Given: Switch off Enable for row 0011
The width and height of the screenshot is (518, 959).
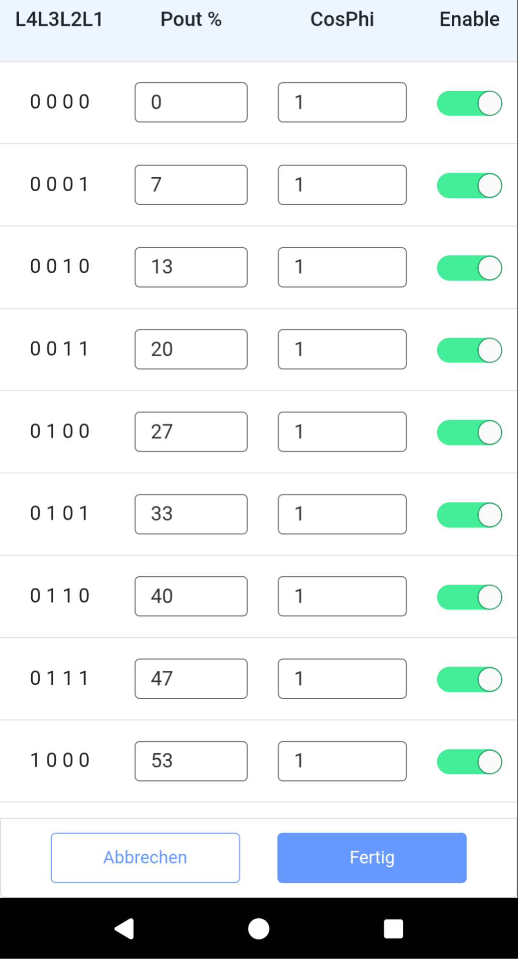Looking at the screenshot, I should pyautogui.click(x=469, y=350).
